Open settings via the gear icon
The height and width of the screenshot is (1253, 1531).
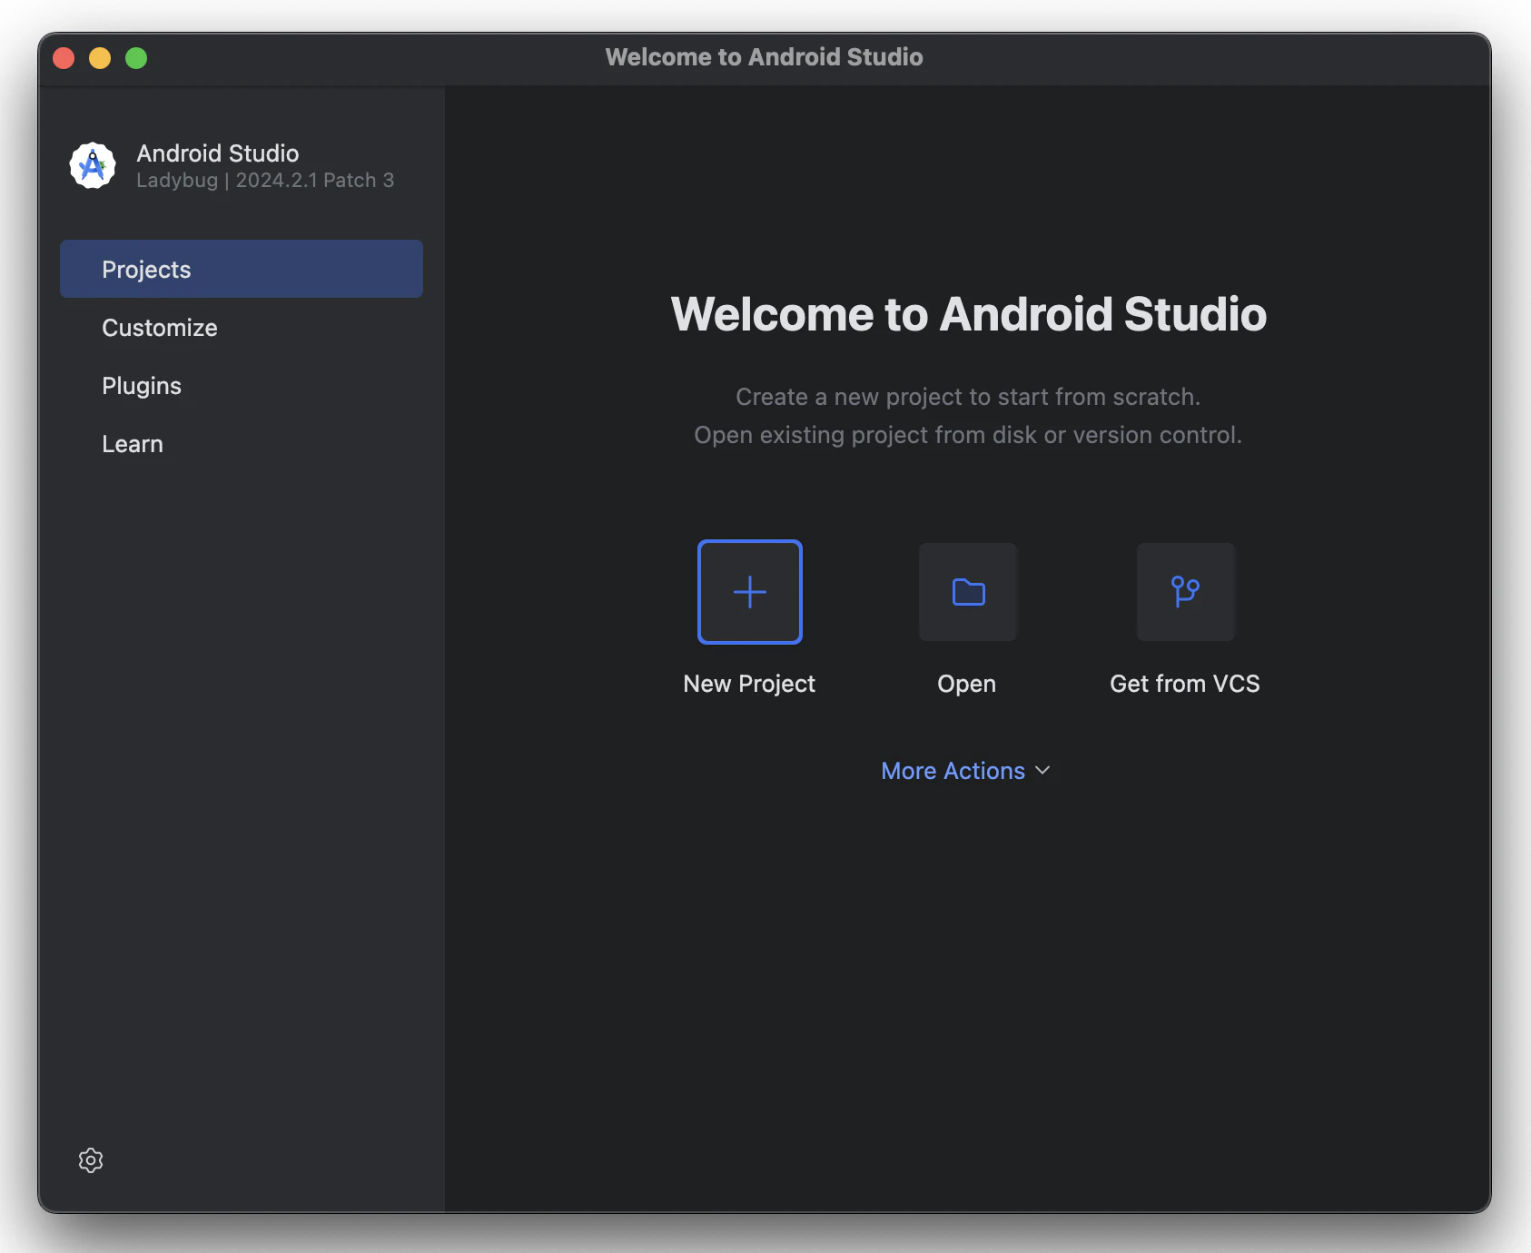[x=91, y=1160]
